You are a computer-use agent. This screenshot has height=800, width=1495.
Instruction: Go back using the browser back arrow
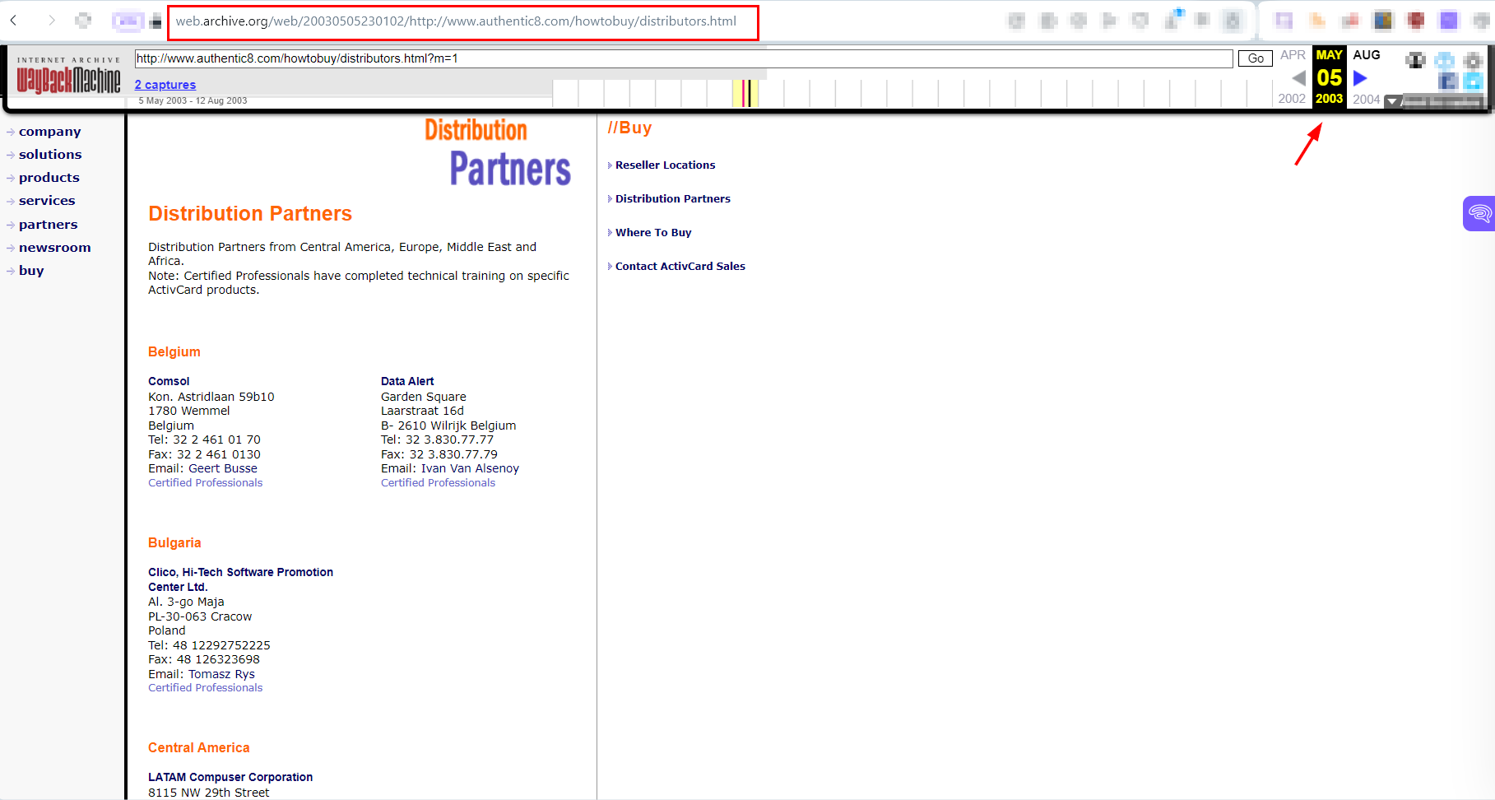point(14,21)
